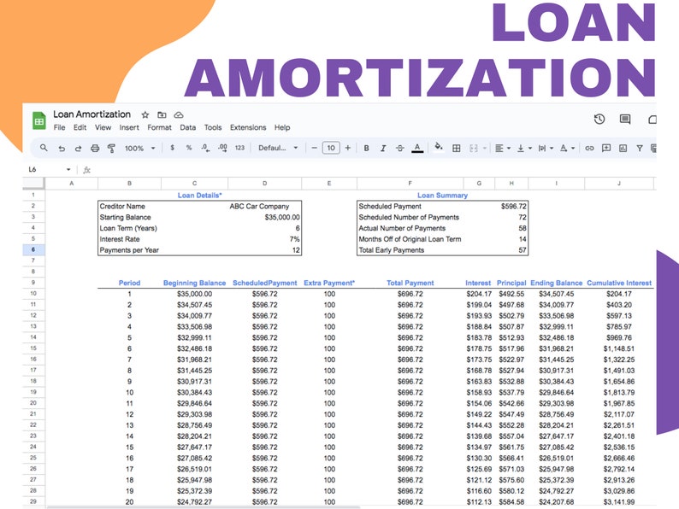679x509 pixels.
Task: Open the search menus magnifier icon
Action: pos(44,148)
